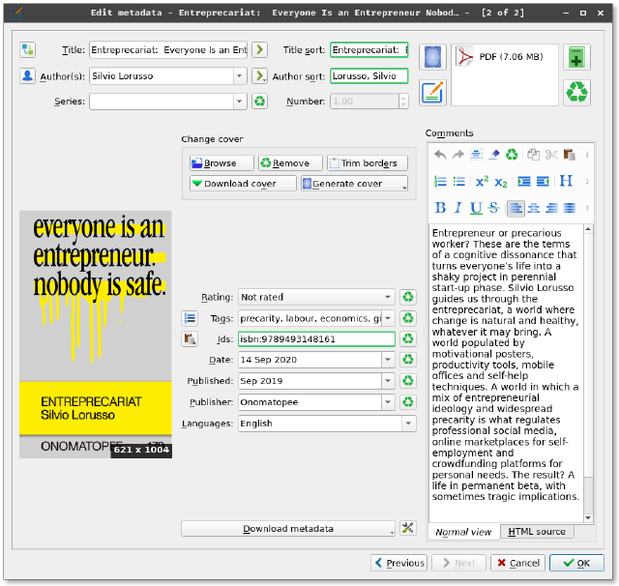The height and width of the screenshot is (586, 619).
Task: Click the book cover thumbnail
Action: 96,335
